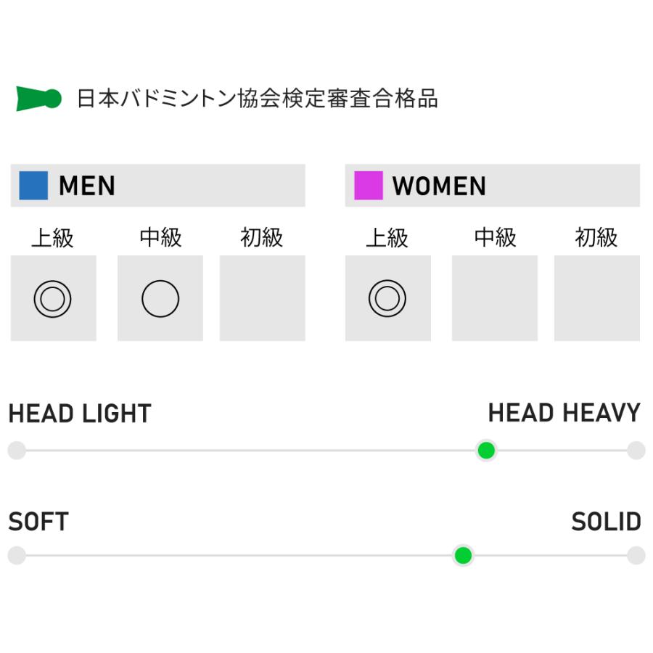Screen dimensions: 653x653
Task: Select the empty MEN 初級 box
Action: click(262, 298)
